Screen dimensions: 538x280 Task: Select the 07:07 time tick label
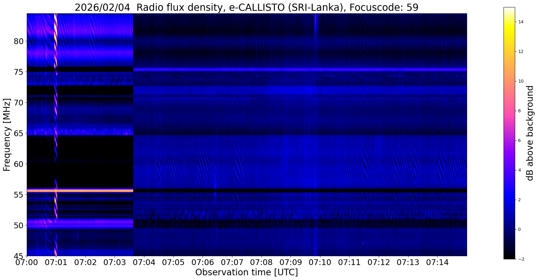point(232,262)
